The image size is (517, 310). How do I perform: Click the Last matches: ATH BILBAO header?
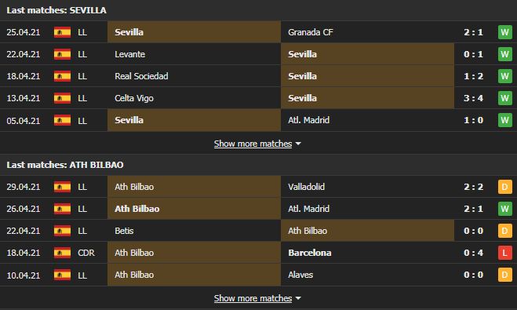65,165
